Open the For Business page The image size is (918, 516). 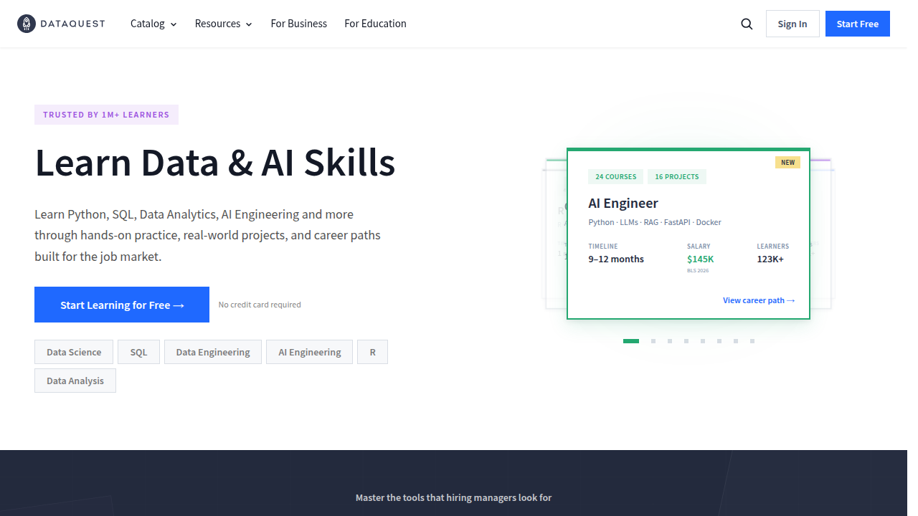point(299,24)
